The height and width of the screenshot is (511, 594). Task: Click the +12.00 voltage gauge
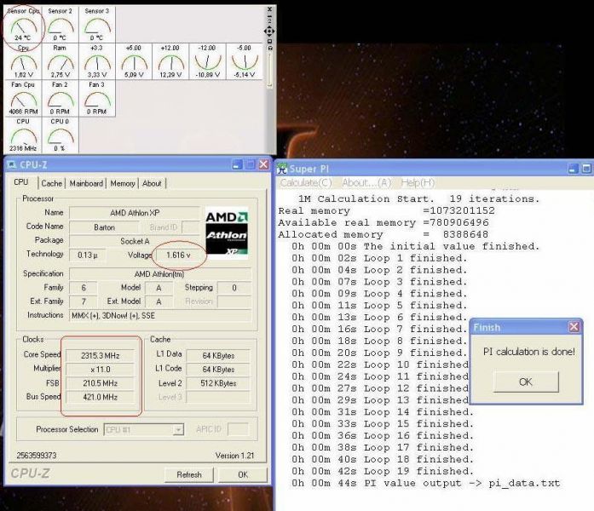point(170,61)
